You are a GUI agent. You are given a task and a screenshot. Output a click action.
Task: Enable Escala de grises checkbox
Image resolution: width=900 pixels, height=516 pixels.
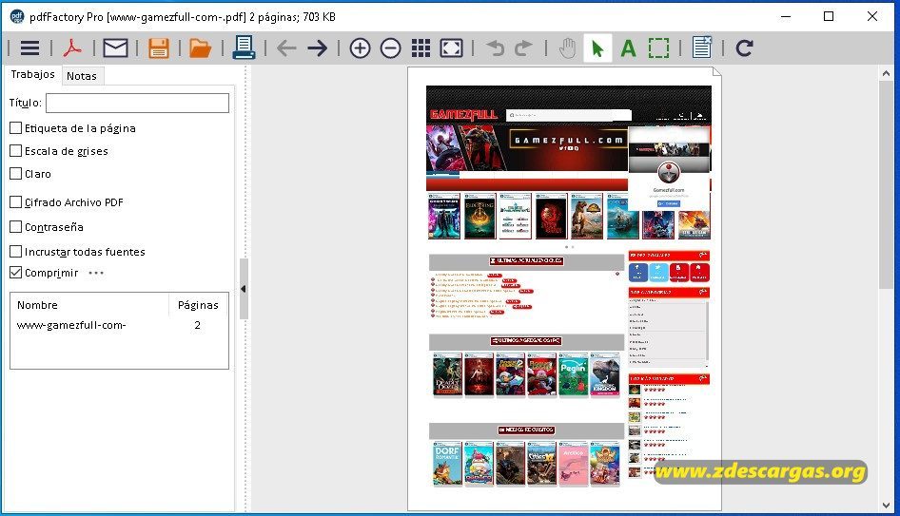click(x=16, y=151)
